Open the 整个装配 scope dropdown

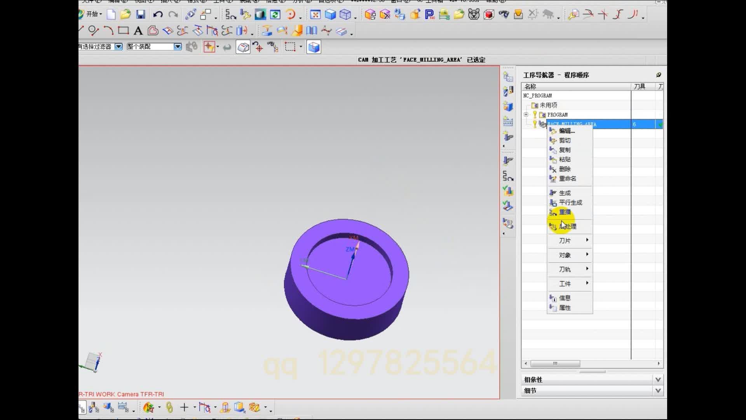tap(178, 47)
